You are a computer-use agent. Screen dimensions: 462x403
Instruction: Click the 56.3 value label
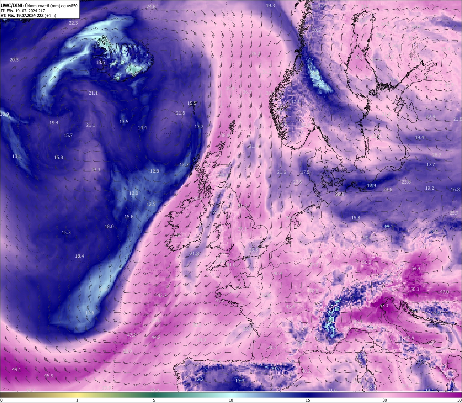(415, 290)
